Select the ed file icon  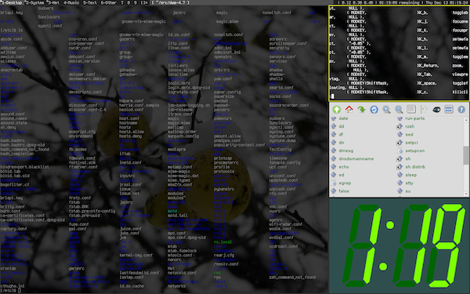[x=334, y=175]
